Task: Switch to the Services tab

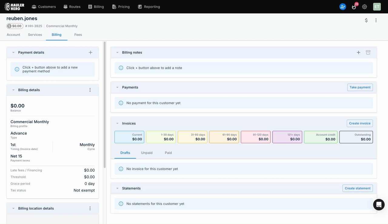Action: click(35, 35)
